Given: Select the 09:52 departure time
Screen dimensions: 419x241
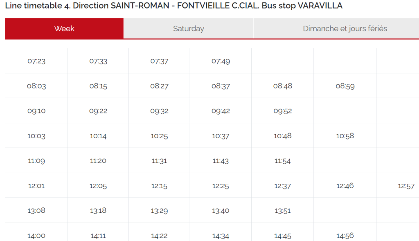Looking at the screenshot, I should pos(283,110).
